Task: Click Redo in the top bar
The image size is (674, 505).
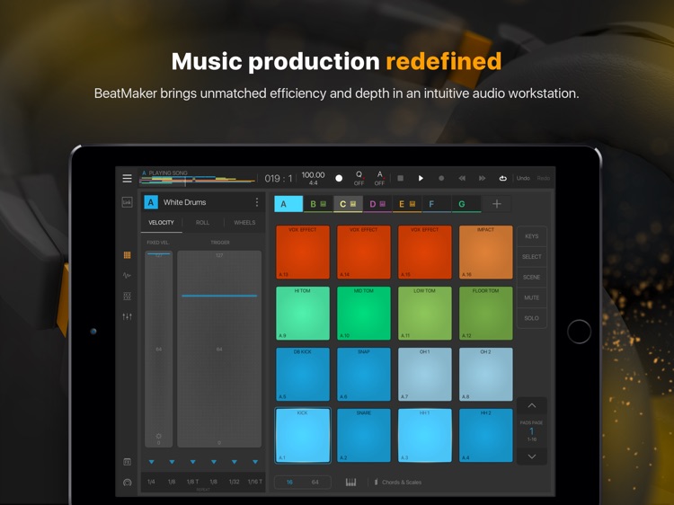Action: click(544, 178)
